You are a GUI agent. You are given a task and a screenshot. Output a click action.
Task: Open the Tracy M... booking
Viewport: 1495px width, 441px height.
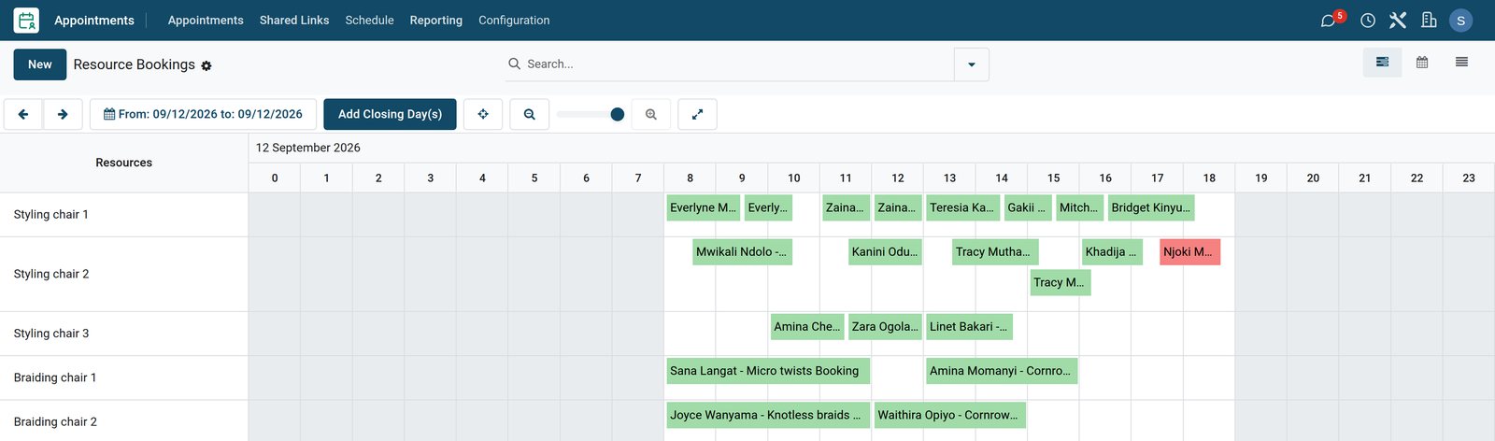1061,283
